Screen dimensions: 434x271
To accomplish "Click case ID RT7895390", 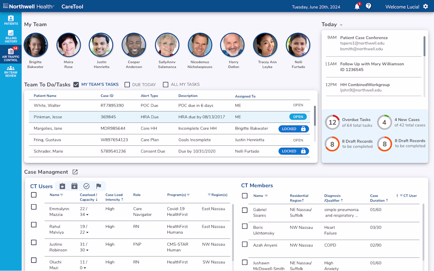I will coord(112,106).
